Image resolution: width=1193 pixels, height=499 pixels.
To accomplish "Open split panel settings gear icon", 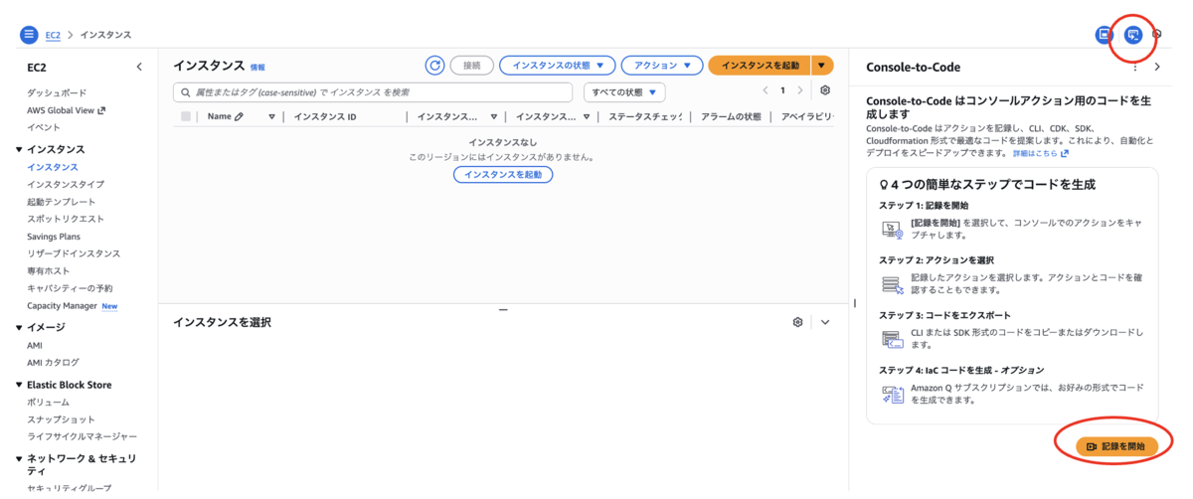I will (x=797, y=322).
